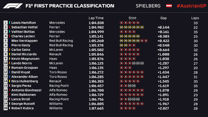
Task: Click red team color bar beside Sebastian Vettel
Action: (x=10, y=27)
